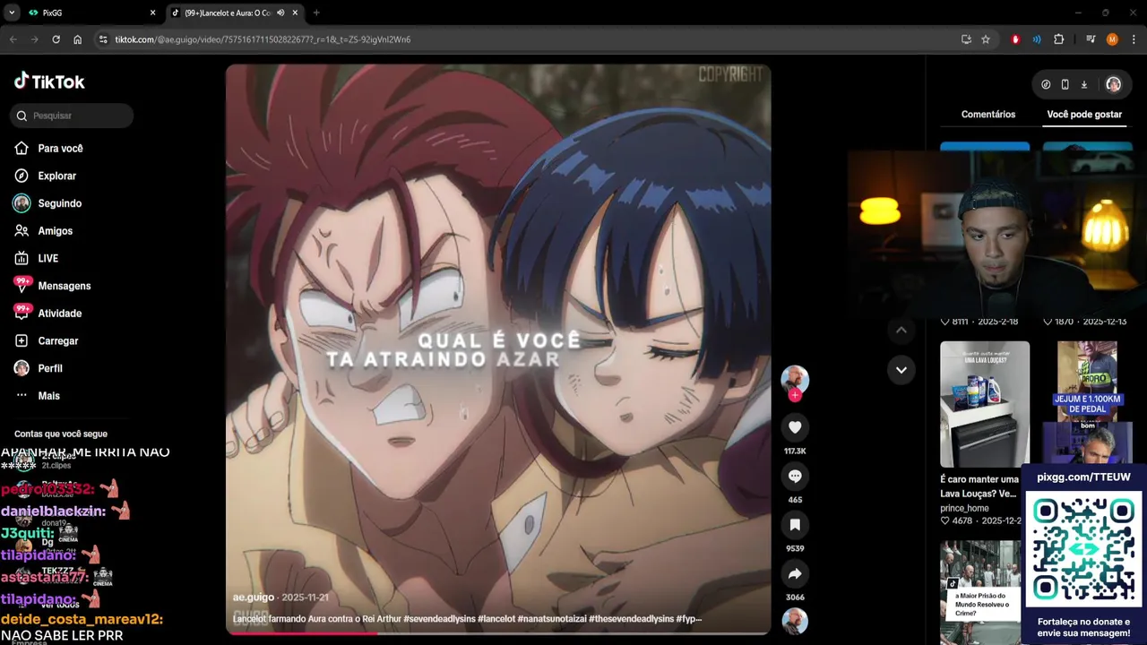Switch to the Comentários tab

[x=988, y=115]
